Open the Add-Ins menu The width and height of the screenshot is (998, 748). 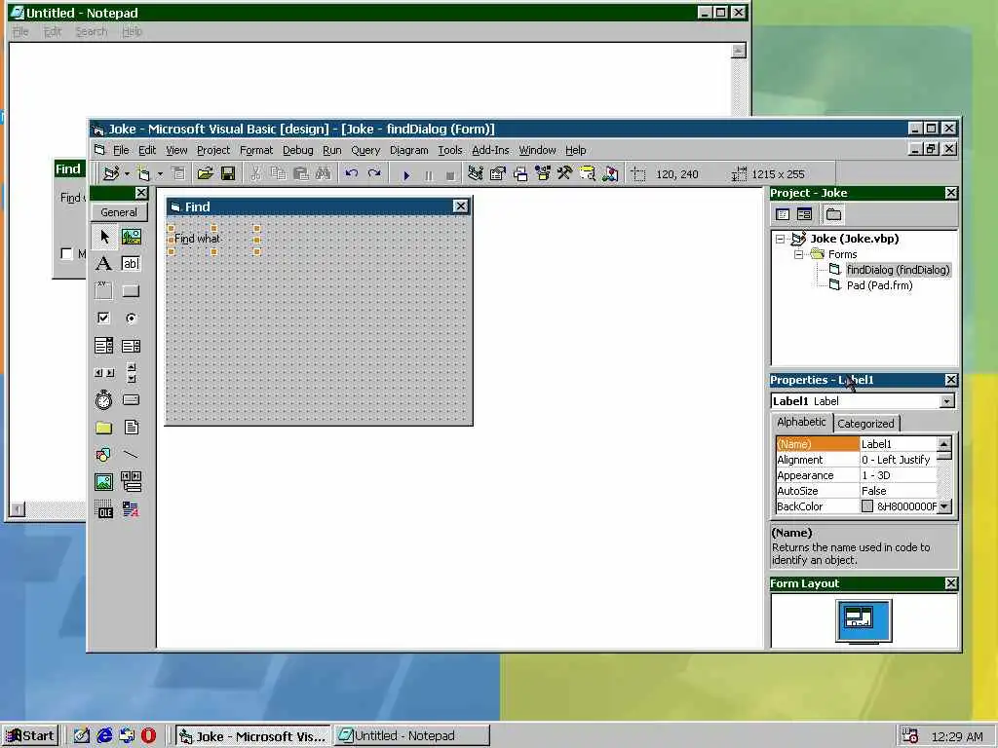(490, 150)
